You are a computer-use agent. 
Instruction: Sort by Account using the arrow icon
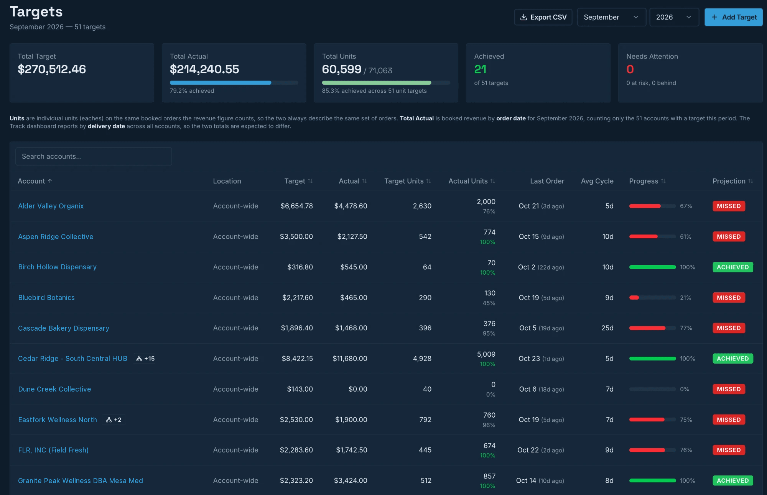coord(50,181)
